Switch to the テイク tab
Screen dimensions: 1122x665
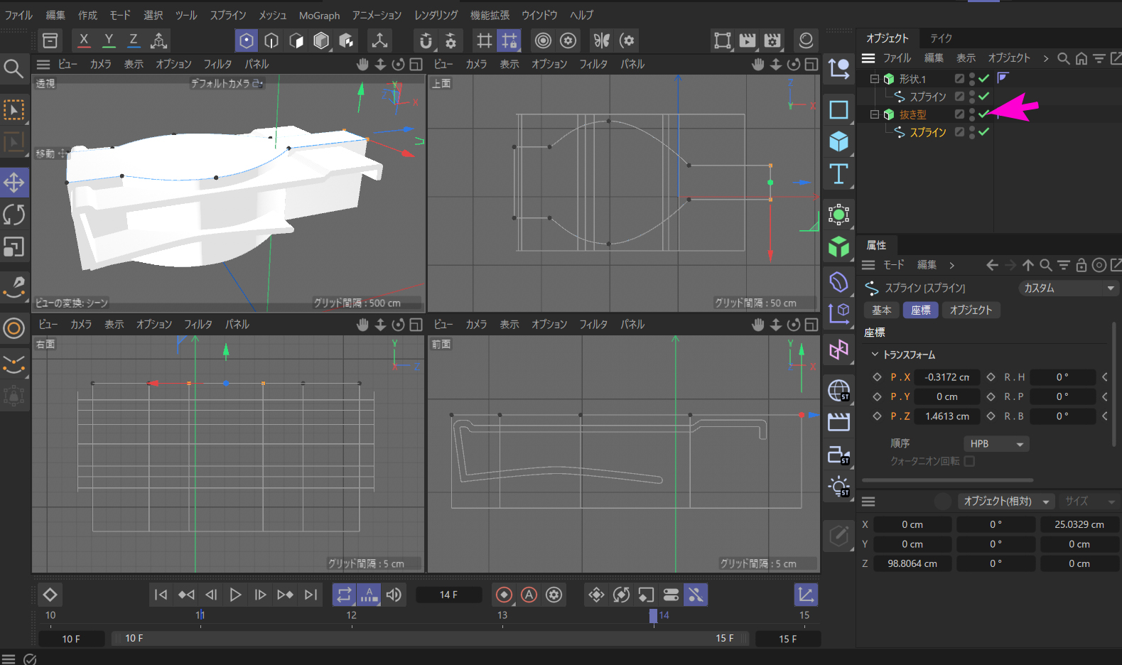click(941, 38)
